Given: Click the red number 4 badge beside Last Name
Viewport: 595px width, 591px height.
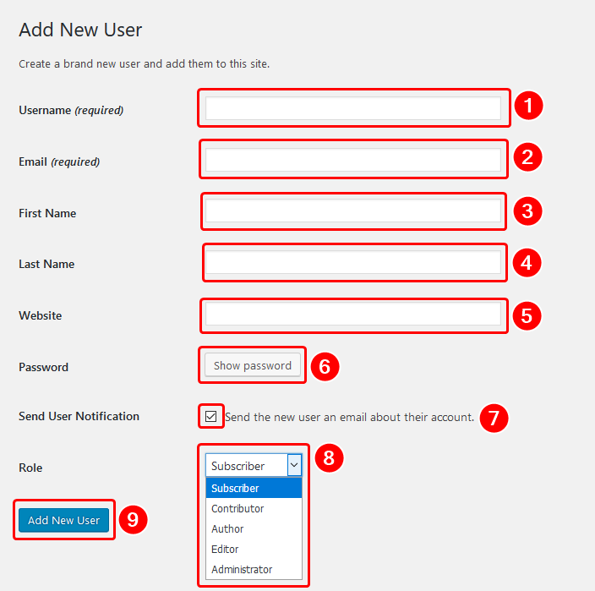Looking at the screenshot, I should tap(527, 263).
